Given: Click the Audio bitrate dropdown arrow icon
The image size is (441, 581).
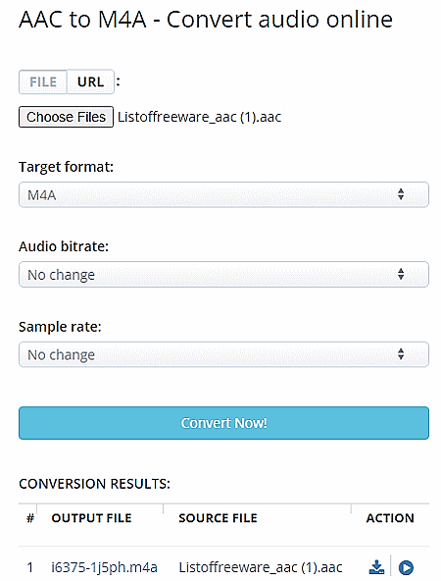Looking at the screenshot, I should [401, 274].
